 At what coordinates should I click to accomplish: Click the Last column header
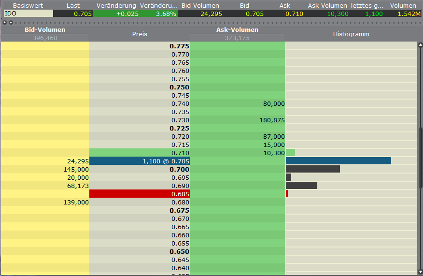point(73,5)
